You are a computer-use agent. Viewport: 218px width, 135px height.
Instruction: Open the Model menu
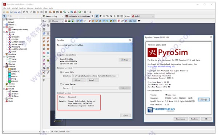[x=15, y=8]
